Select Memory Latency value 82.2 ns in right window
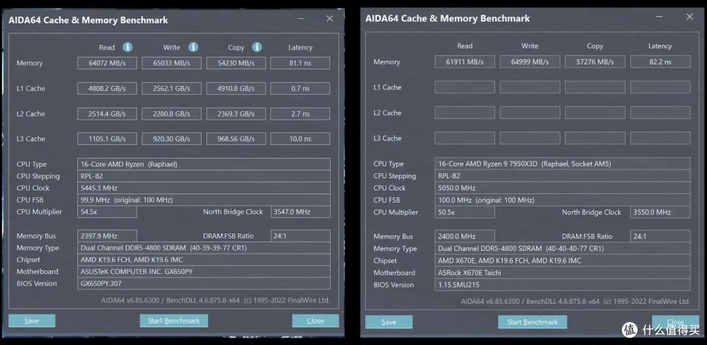Image resolution: width=707 pixels, height=345 pixels. pyautogui.click(x=660, y=61)
